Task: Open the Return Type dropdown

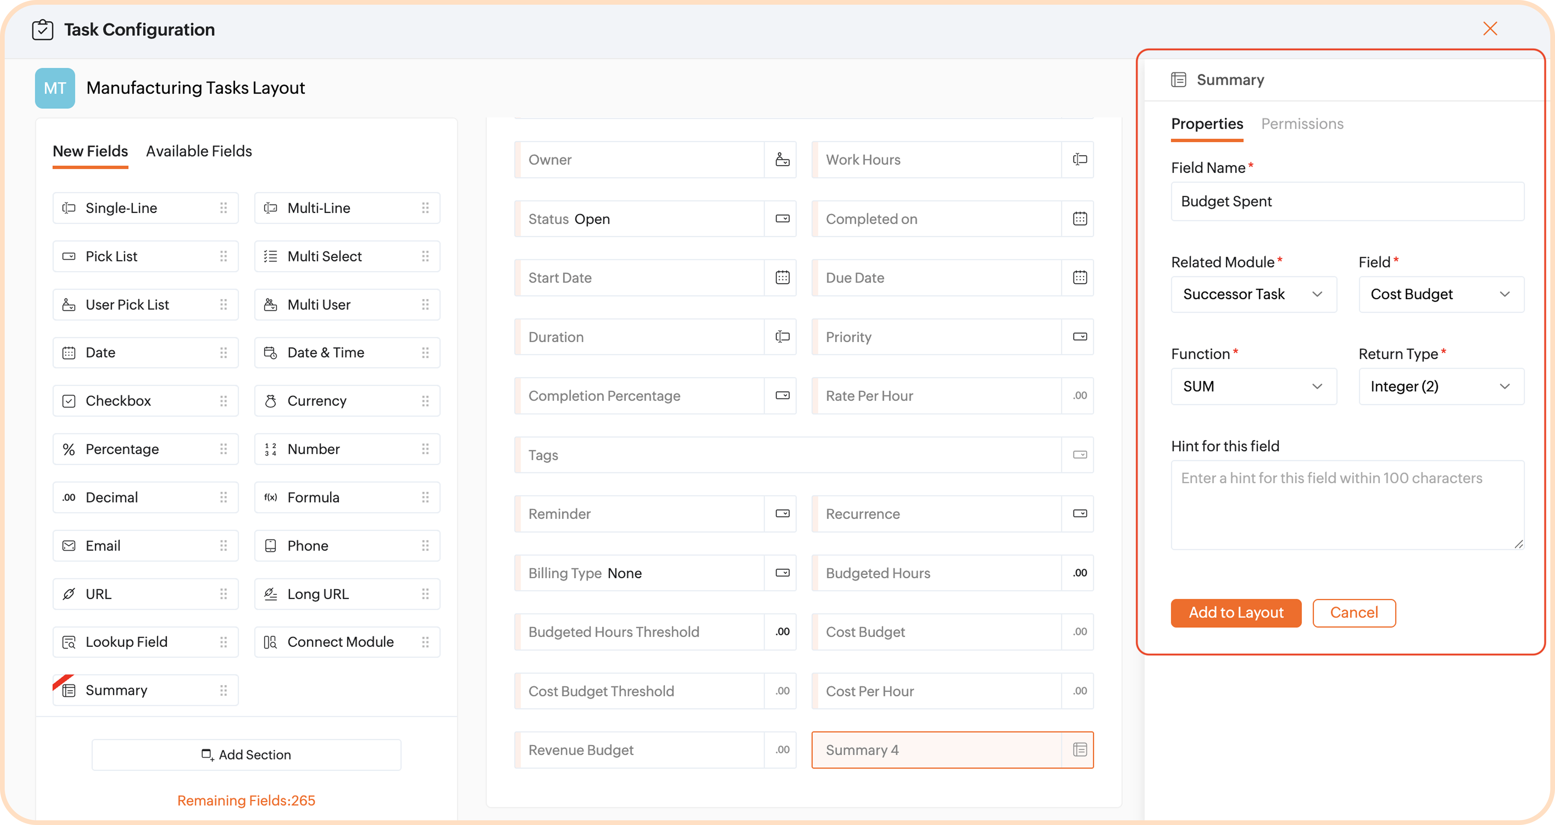Action: coord(1440,387)
